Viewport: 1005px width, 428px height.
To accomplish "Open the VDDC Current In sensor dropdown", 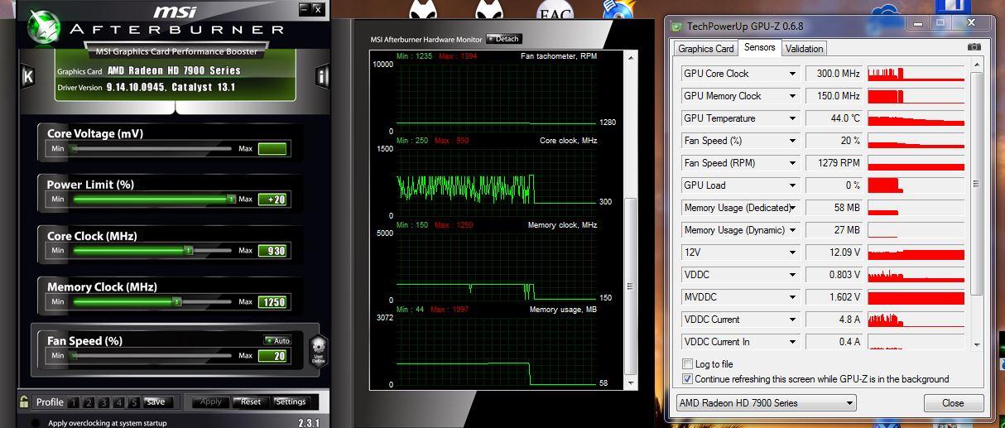I will (x=792, y=342).
